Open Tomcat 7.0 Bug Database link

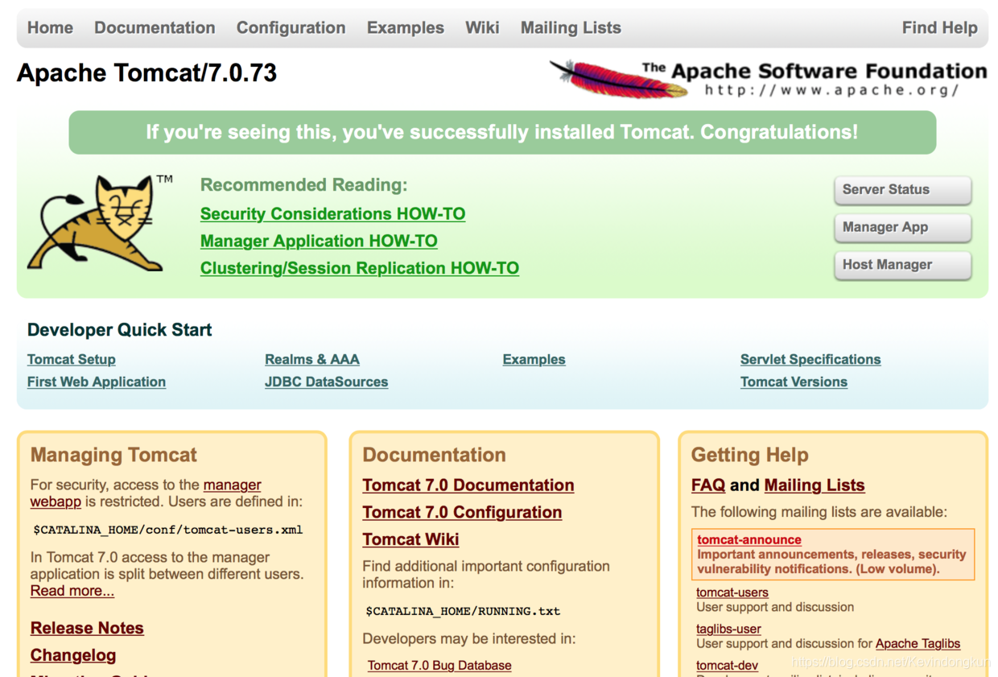pos(439,666)
